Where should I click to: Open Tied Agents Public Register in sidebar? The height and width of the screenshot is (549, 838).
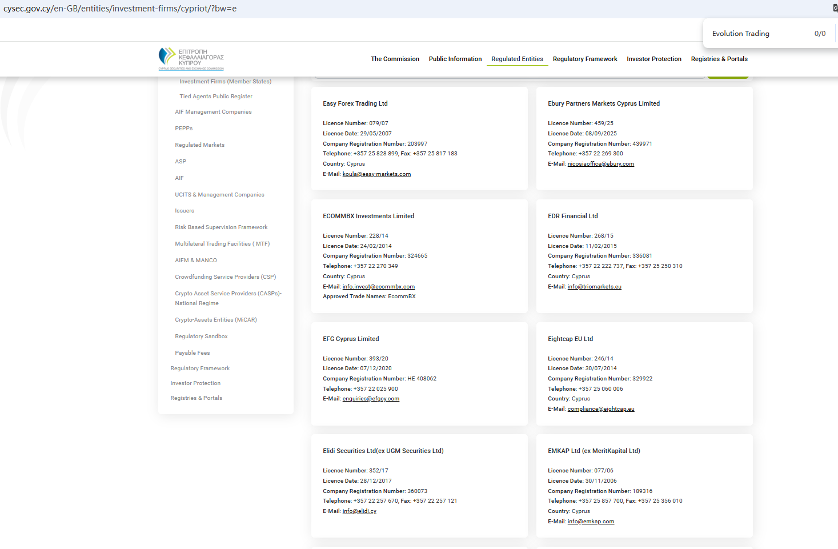pos(215,97)
